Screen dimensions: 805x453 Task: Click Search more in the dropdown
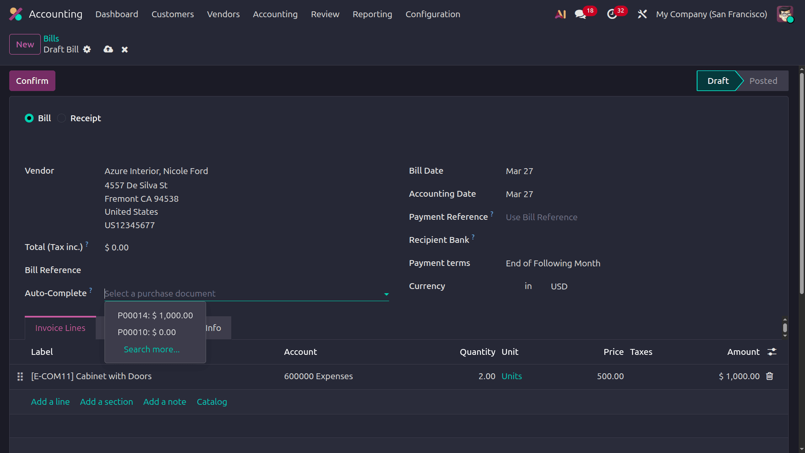pos(152,349)
